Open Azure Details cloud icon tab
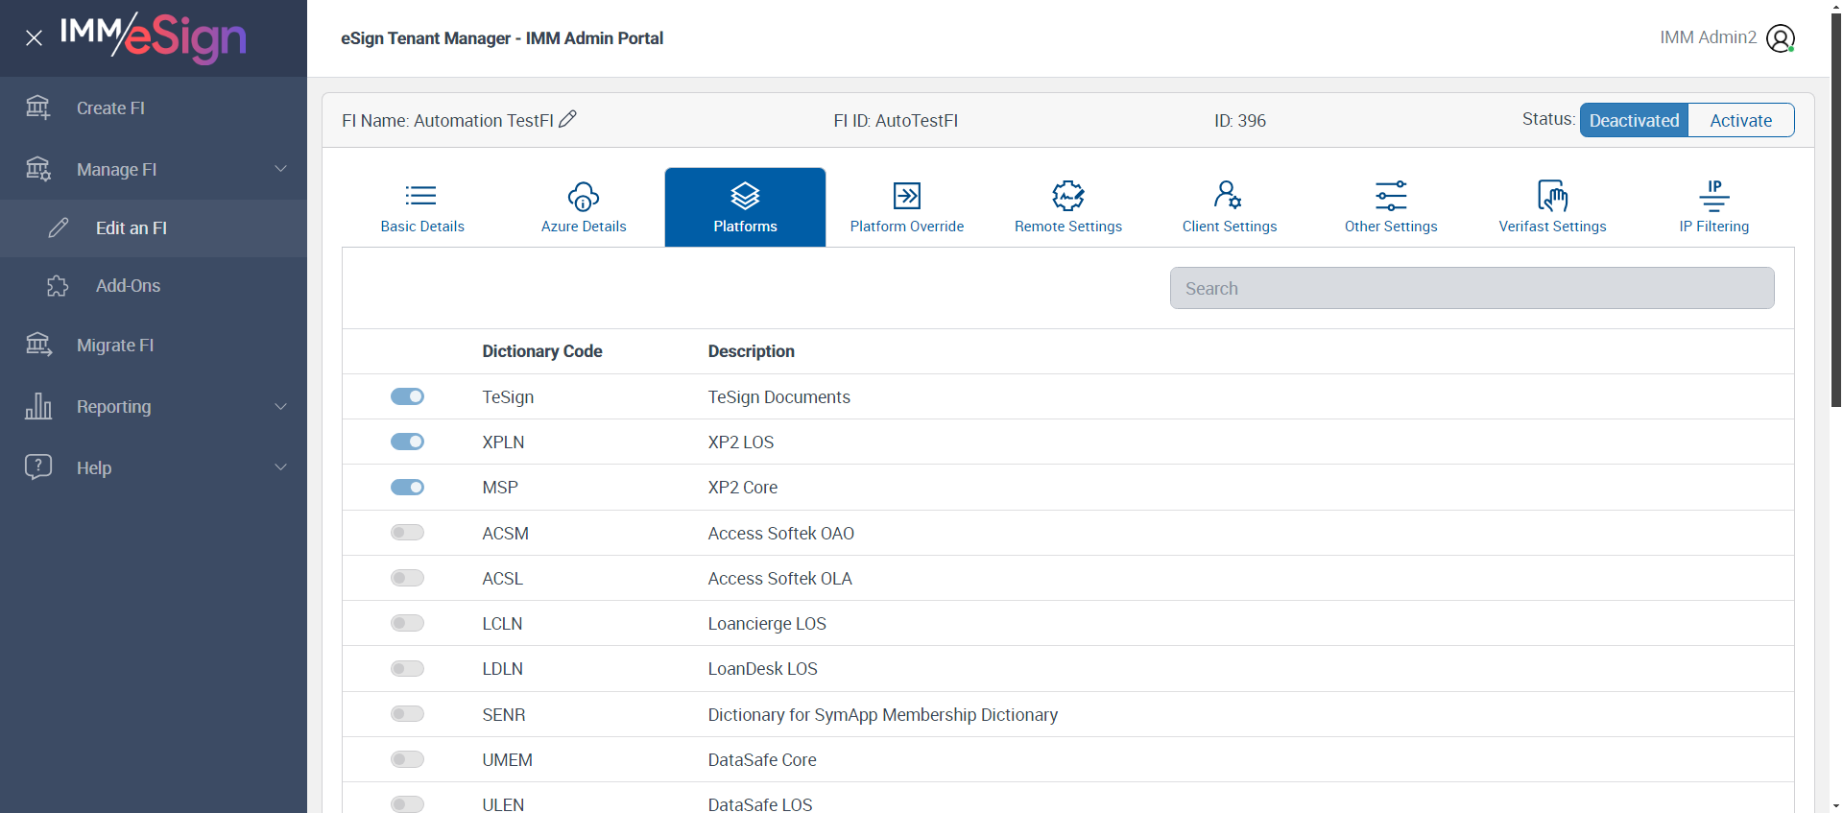1843x813 pixels. click(583, 197)
